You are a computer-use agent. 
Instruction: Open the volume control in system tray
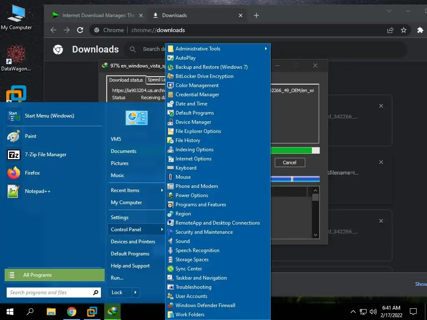[373, 312]
